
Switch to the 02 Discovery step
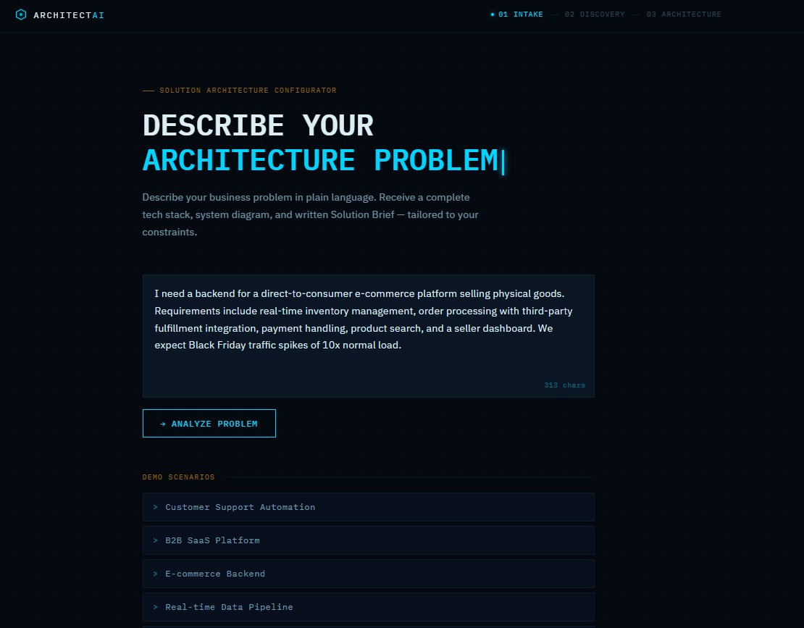[594, 14]
